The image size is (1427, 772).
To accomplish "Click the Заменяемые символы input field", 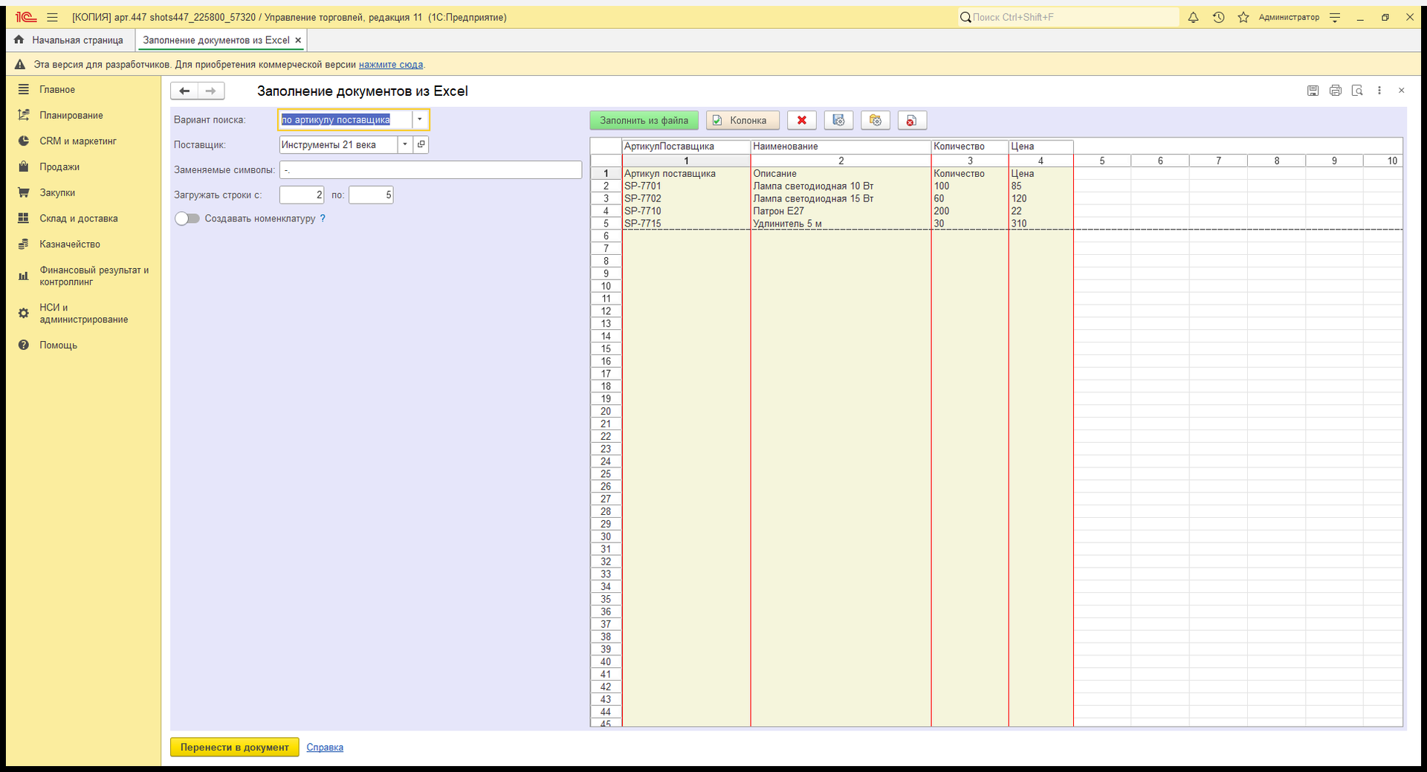I will [x=430, y=170].
